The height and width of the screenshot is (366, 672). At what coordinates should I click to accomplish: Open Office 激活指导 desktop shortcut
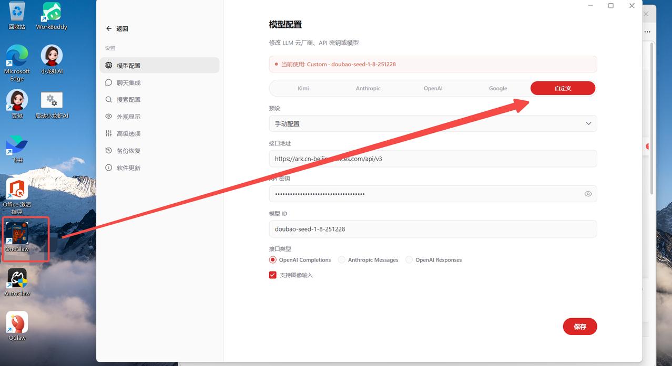(x=17, y=196)
